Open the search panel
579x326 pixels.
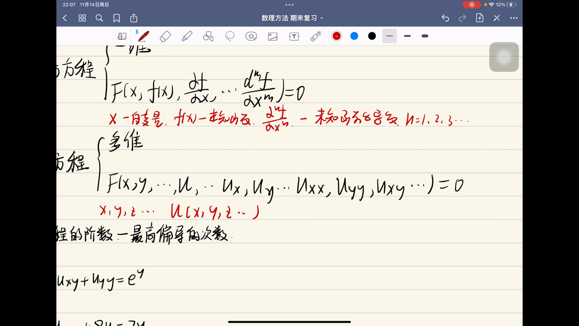tap(100, 18)
